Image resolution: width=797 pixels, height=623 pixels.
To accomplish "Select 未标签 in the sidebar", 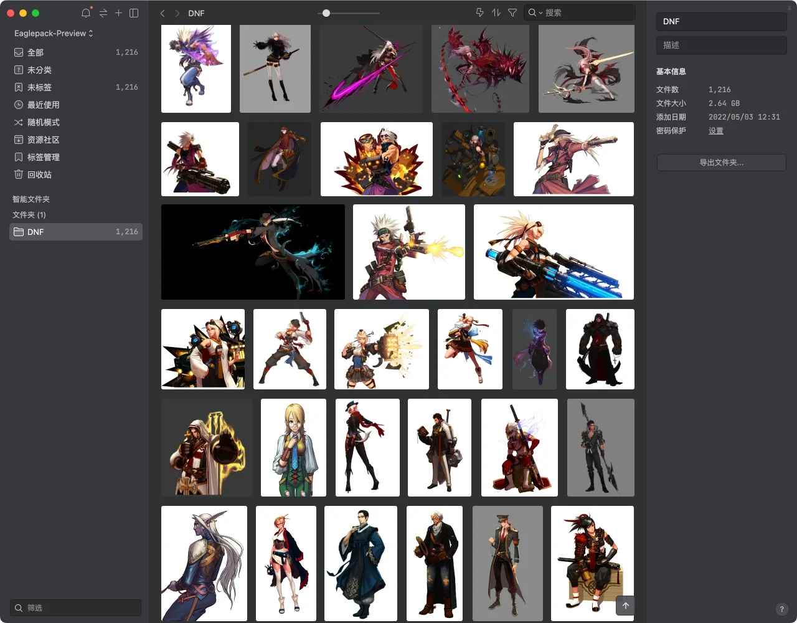I will [x=76, y=87].
